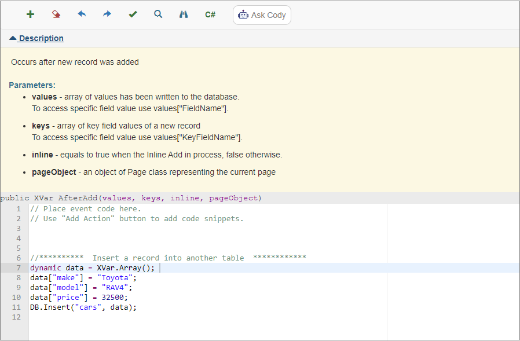The image size is (520, 341).
Task: Click the Ask Cody button
Action: 262,15
